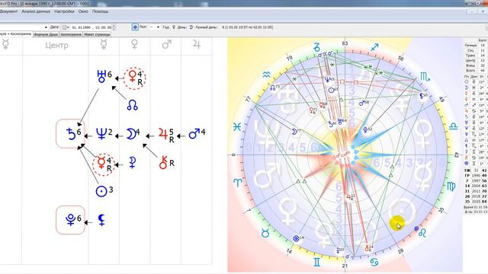Click the Mercury column header next to Центр
This screenshot has width=488, height=274.
[x=104, y=45]
